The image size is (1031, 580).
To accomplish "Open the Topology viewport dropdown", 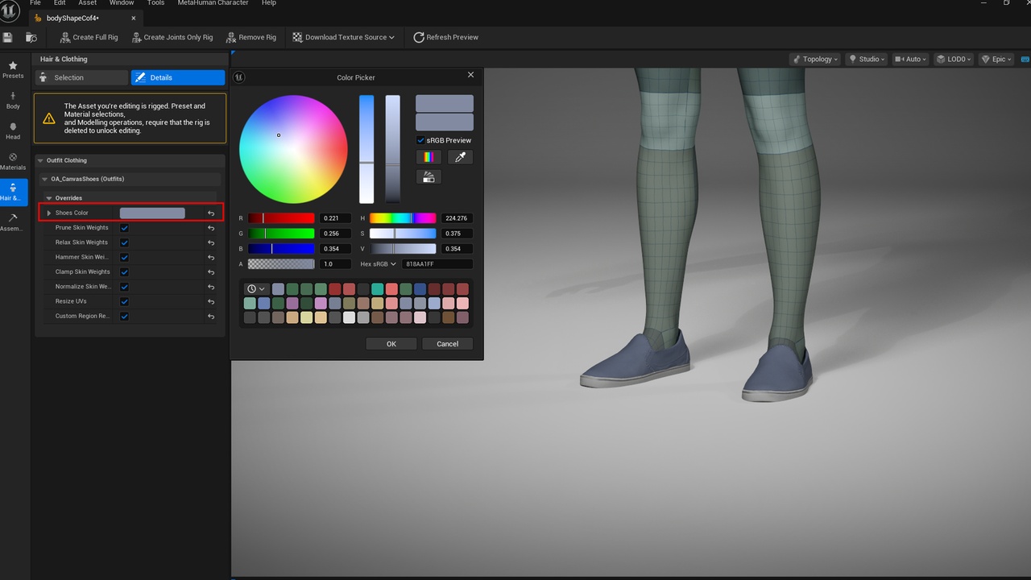I will tap(815, 59).
